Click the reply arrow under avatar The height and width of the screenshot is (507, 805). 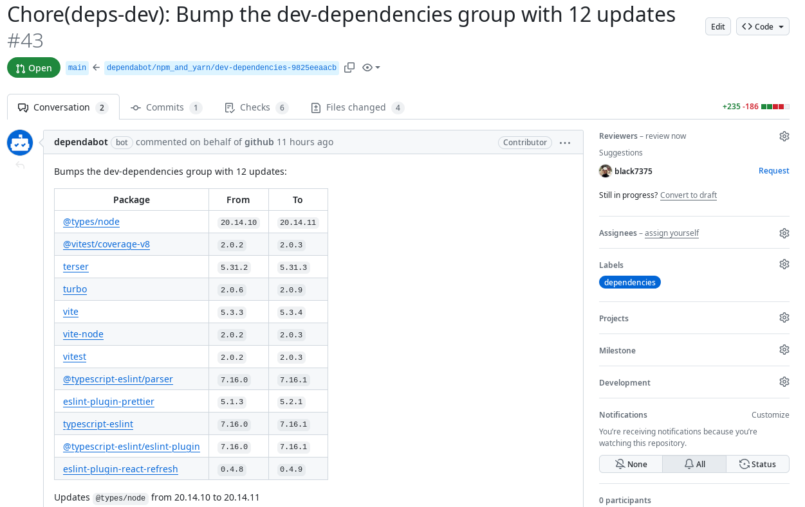pos(20,166)
